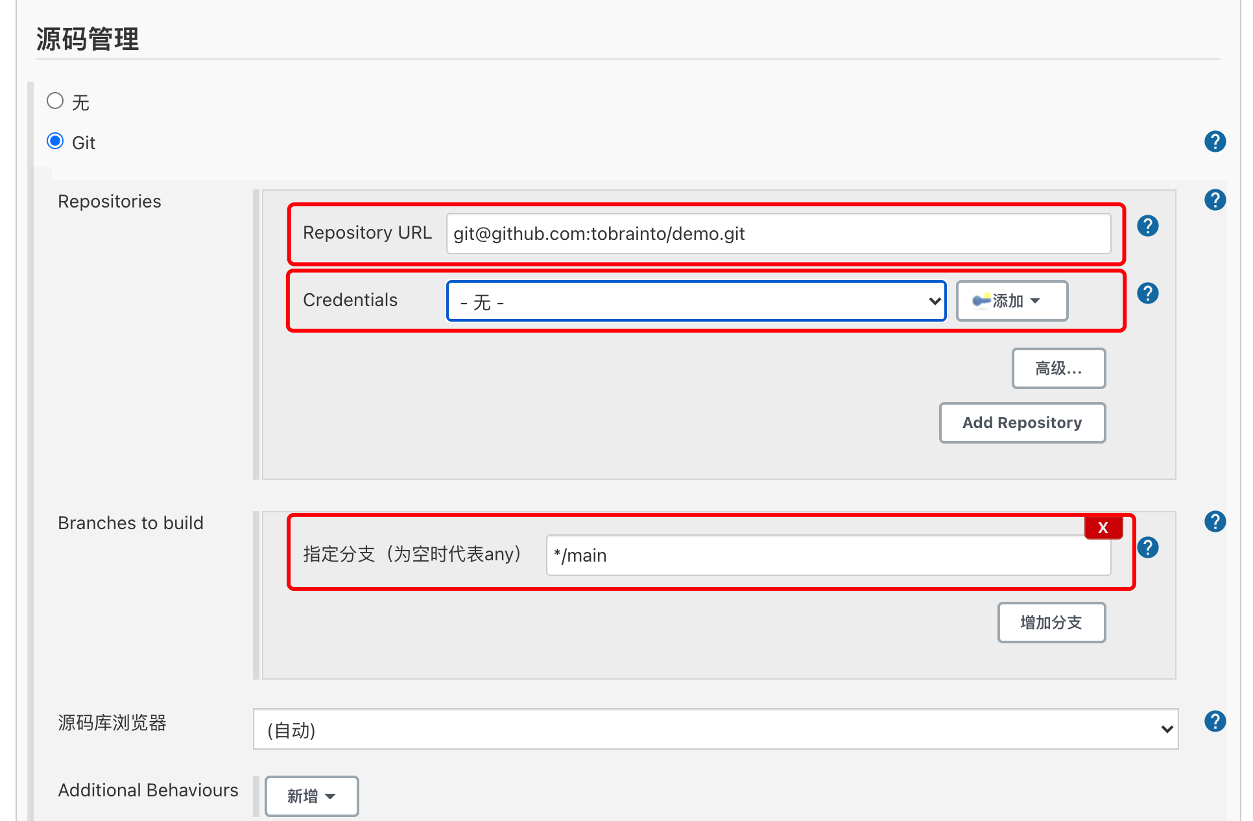Click the Branches to build label

click(130, 523)
